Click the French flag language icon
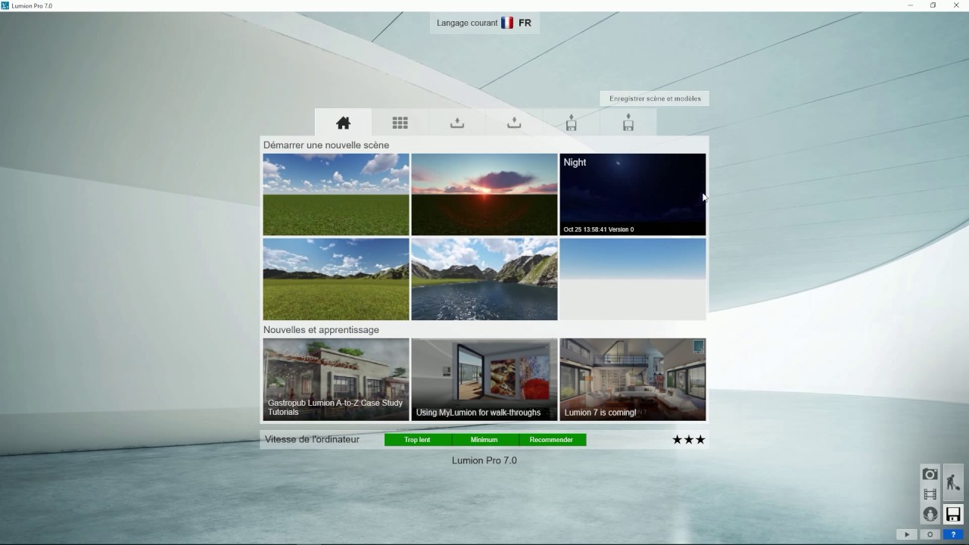The width and height of the screenshot is (969, 545). pyautogui.click(x=507, y=23)
